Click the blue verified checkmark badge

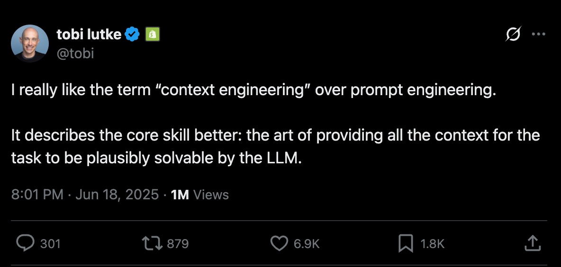pos(132,34)
